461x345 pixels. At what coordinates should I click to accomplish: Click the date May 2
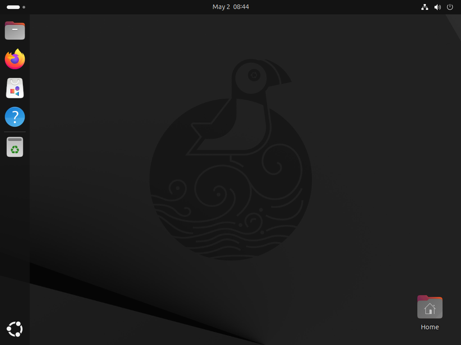tap(221, 7)
